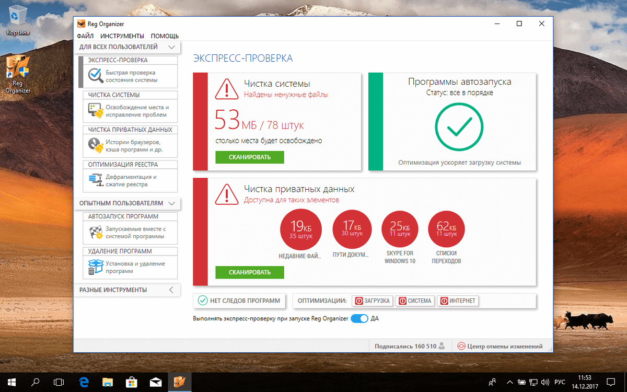Open the ПОМОЩЬ menu
The width and height of the screenshot is (627, 392).
165,36
